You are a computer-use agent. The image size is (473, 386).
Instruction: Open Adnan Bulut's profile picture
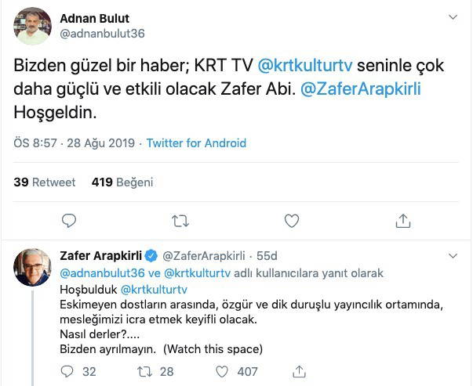tap(33, 27)
